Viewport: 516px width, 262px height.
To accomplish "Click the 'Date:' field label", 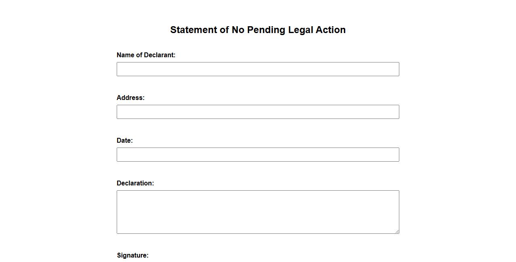I will 124,141.
